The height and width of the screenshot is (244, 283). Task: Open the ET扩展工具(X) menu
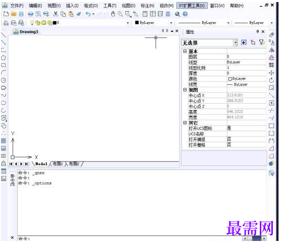pos(192,6)
